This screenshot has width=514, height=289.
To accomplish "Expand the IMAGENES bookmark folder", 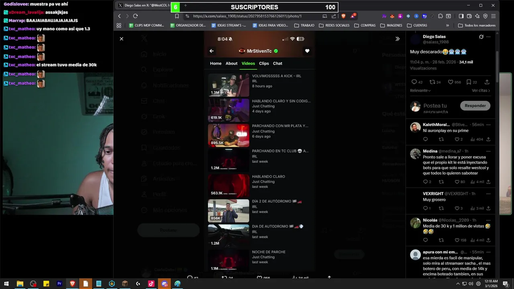I will [x=391, y=25].
